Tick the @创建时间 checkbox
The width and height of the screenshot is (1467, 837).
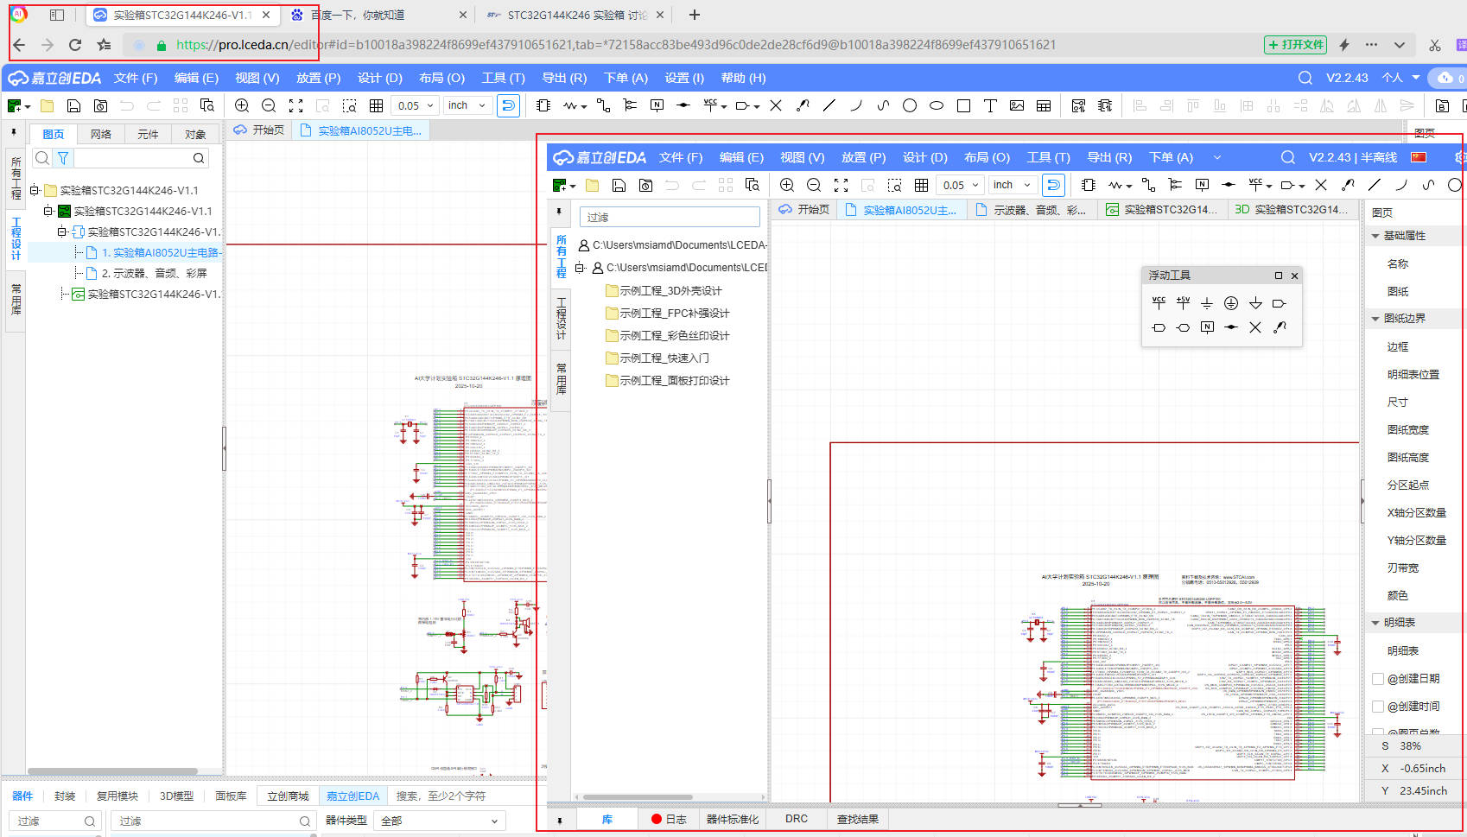(x=1378, y=707)
